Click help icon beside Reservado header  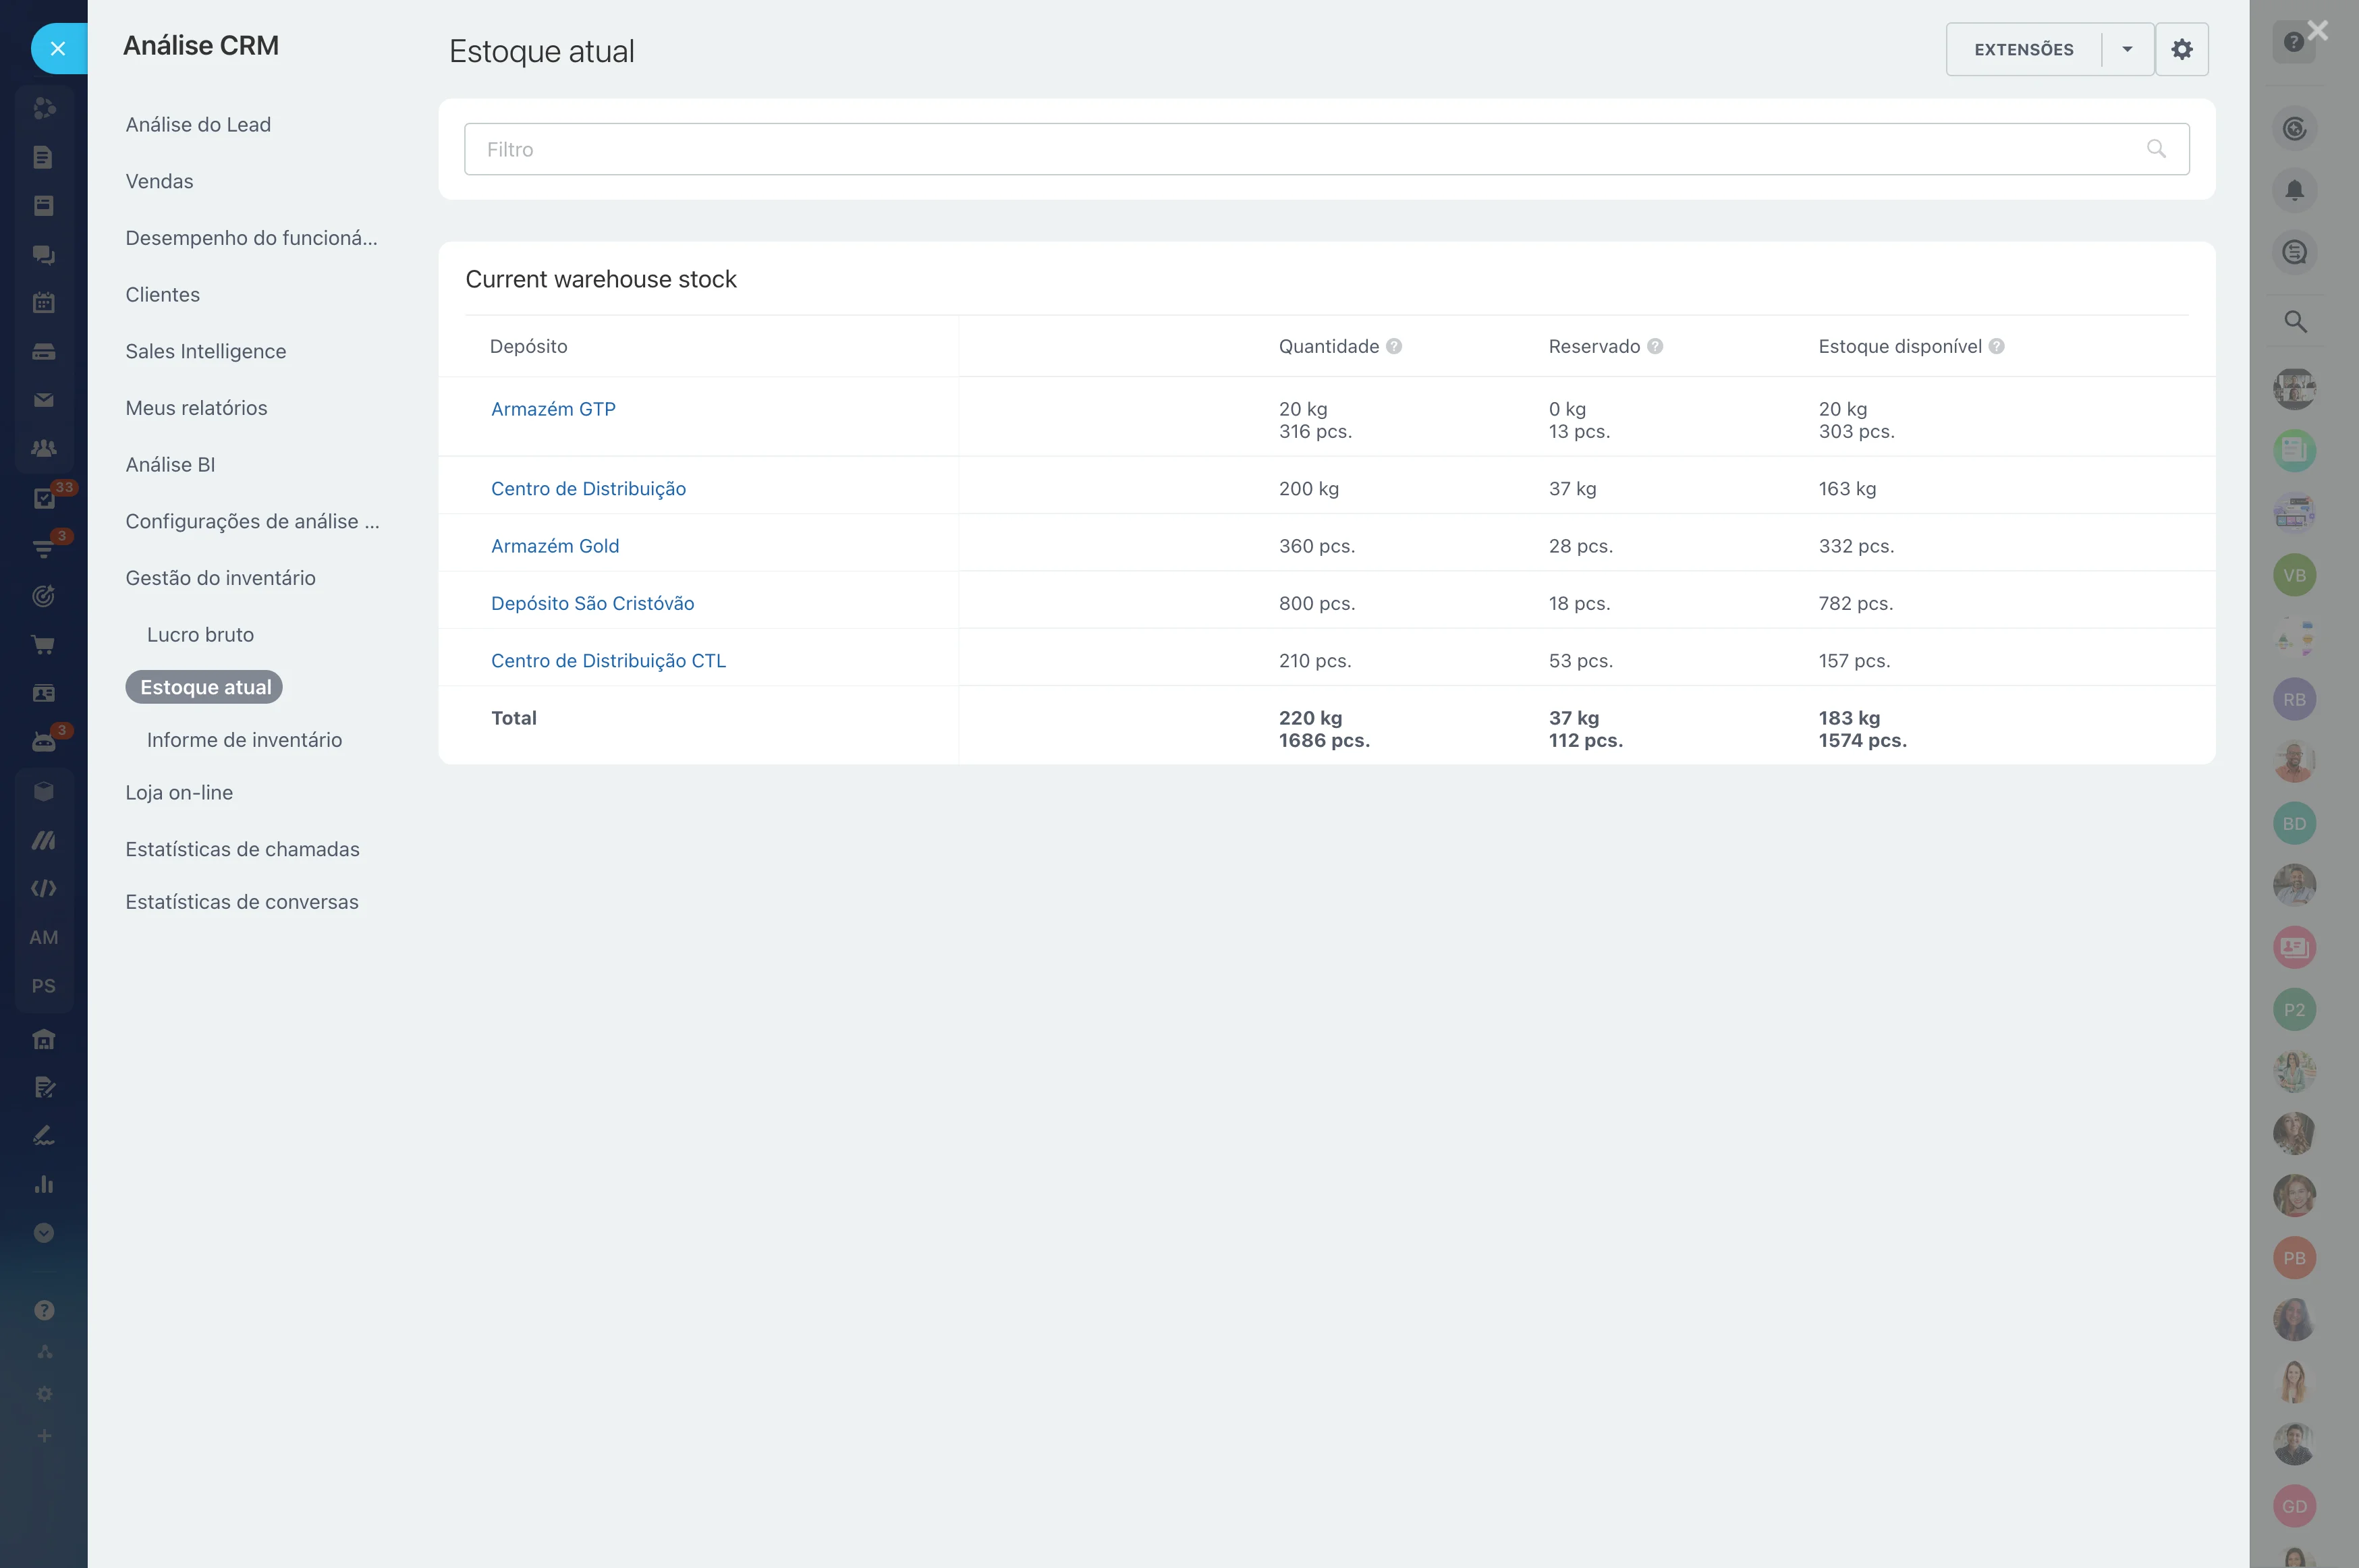1655,346
